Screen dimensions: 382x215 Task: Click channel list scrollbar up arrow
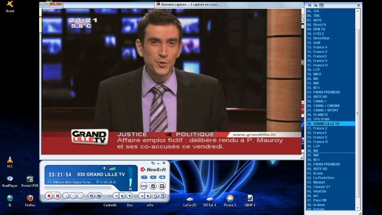[x=358, y=11]
